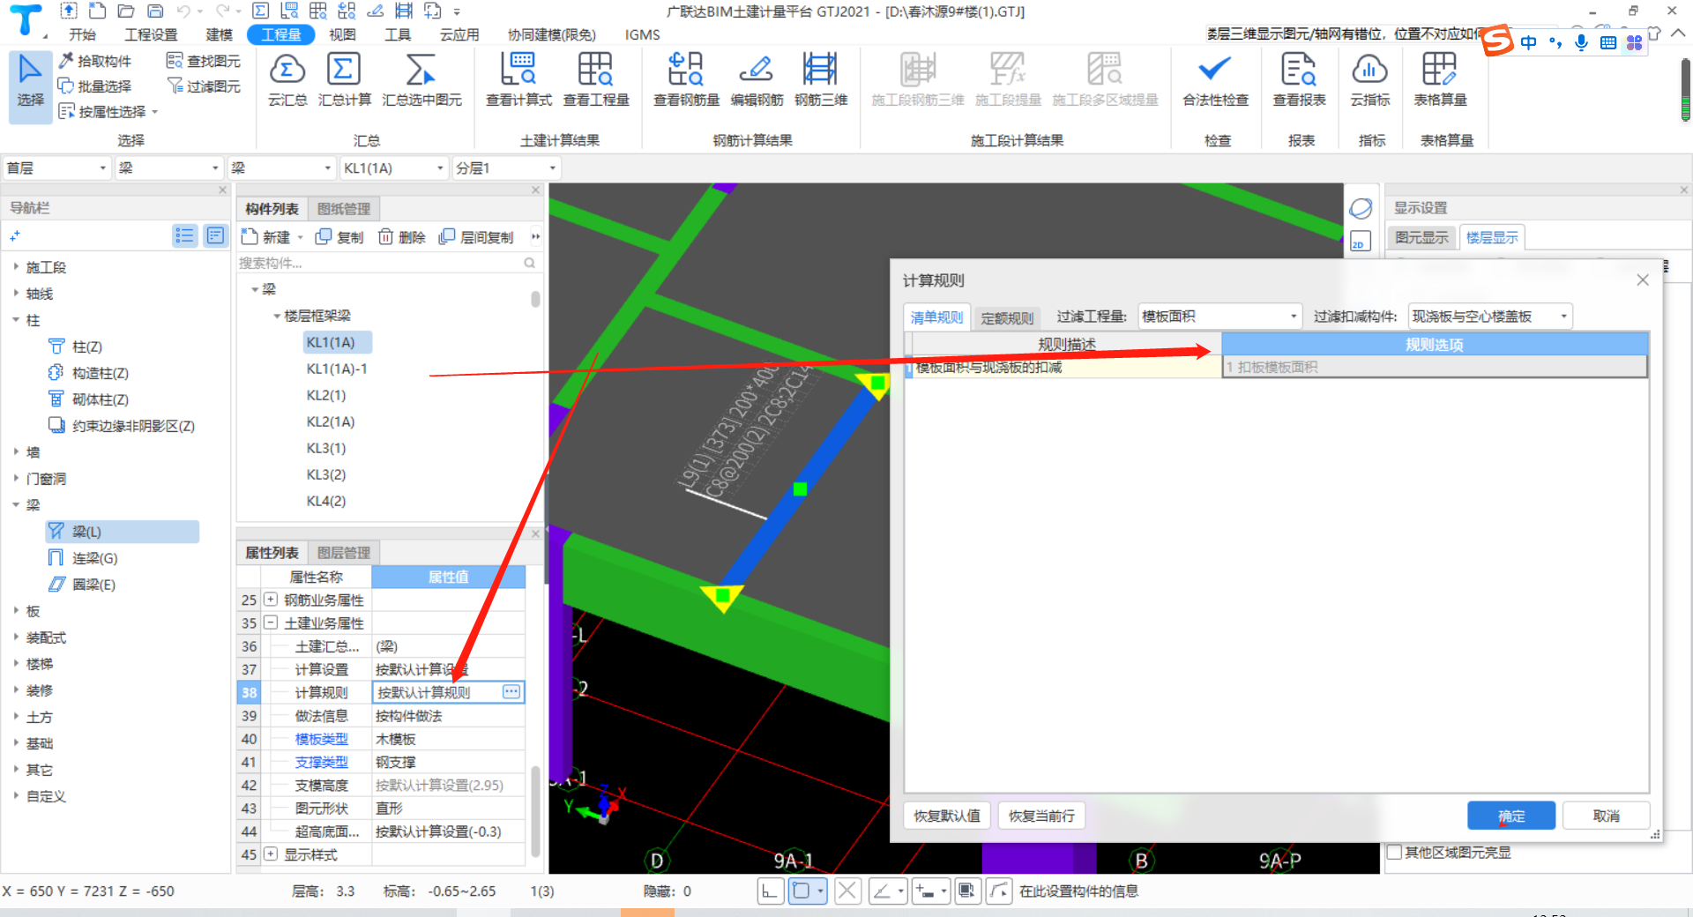Click 恢复默认值 button
Viewport: 1693px width, 917px height.
[x=947, y=816]
